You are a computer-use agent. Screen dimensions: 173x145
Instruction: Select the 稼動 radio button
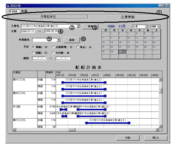click(x=33, y=47)
